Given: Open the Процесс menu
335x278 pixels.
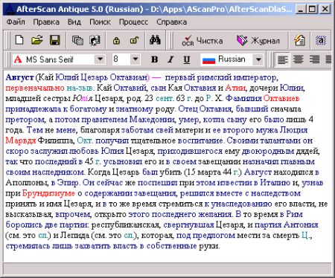Looking at the screenshot, I should pyautogui.click(x=133, y=22).
